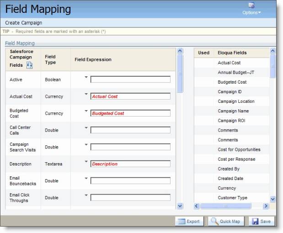
Task: Click Field Mapping section link
Action: (x=20, y=43)
